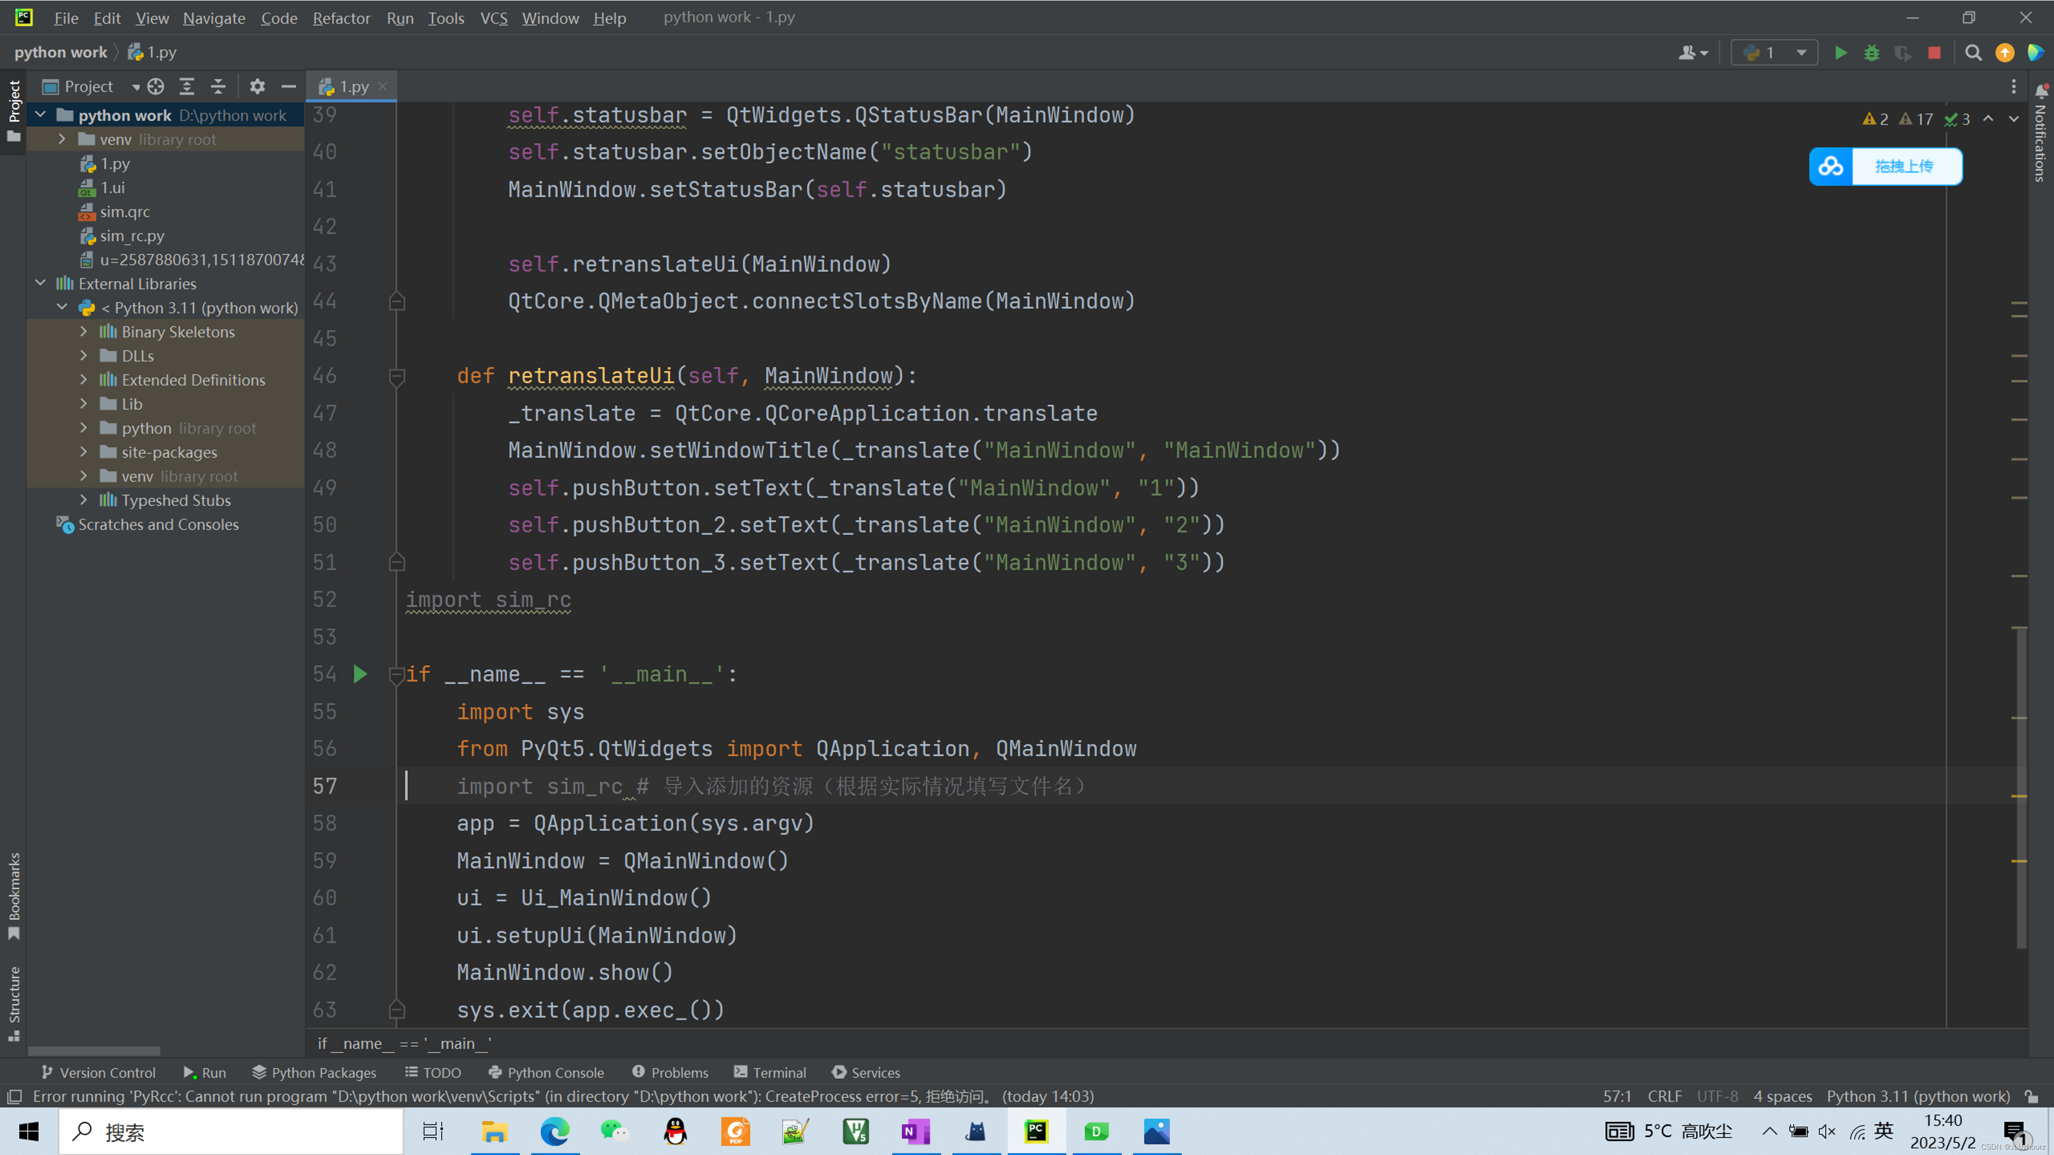
Task: Click the Windows taskbar search box
Action: coord(231,1132)
